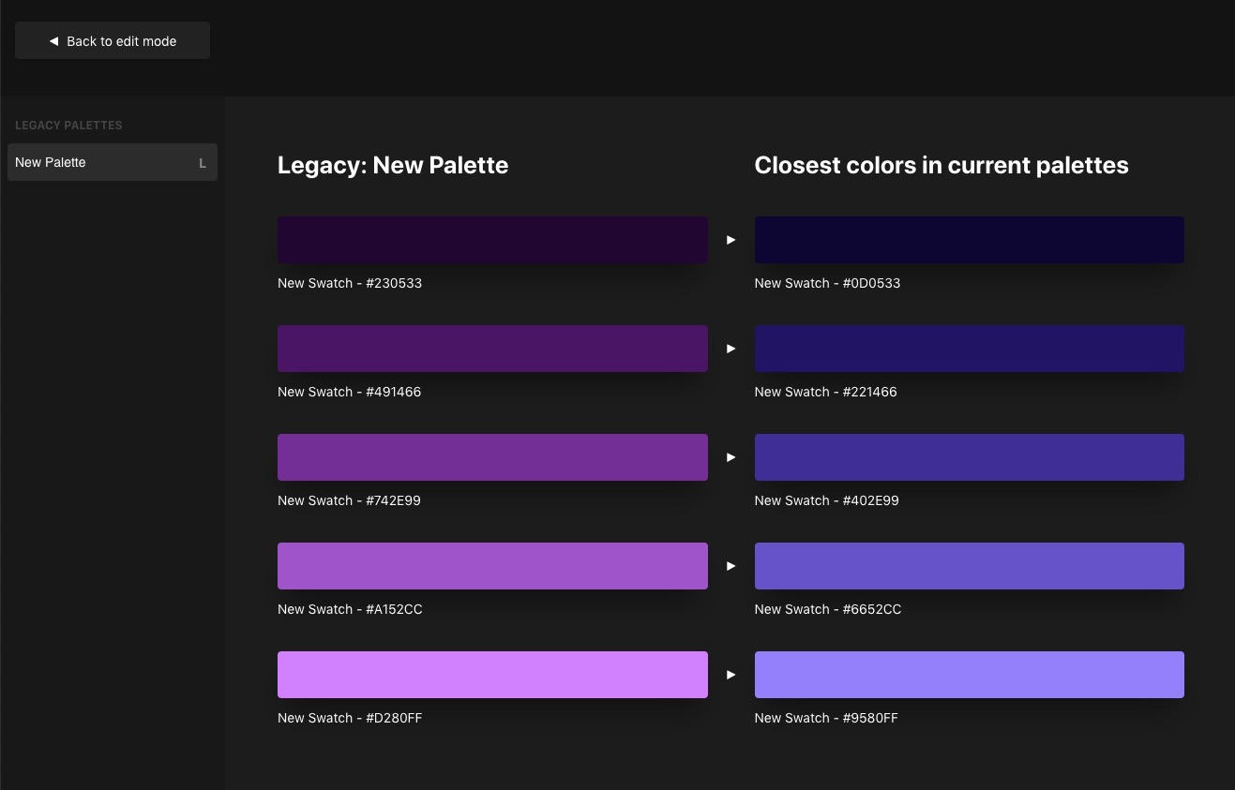Click the arrow icon beside swatch #742E99
This screenshot has width=1235, height=790.
pos(730,457)
